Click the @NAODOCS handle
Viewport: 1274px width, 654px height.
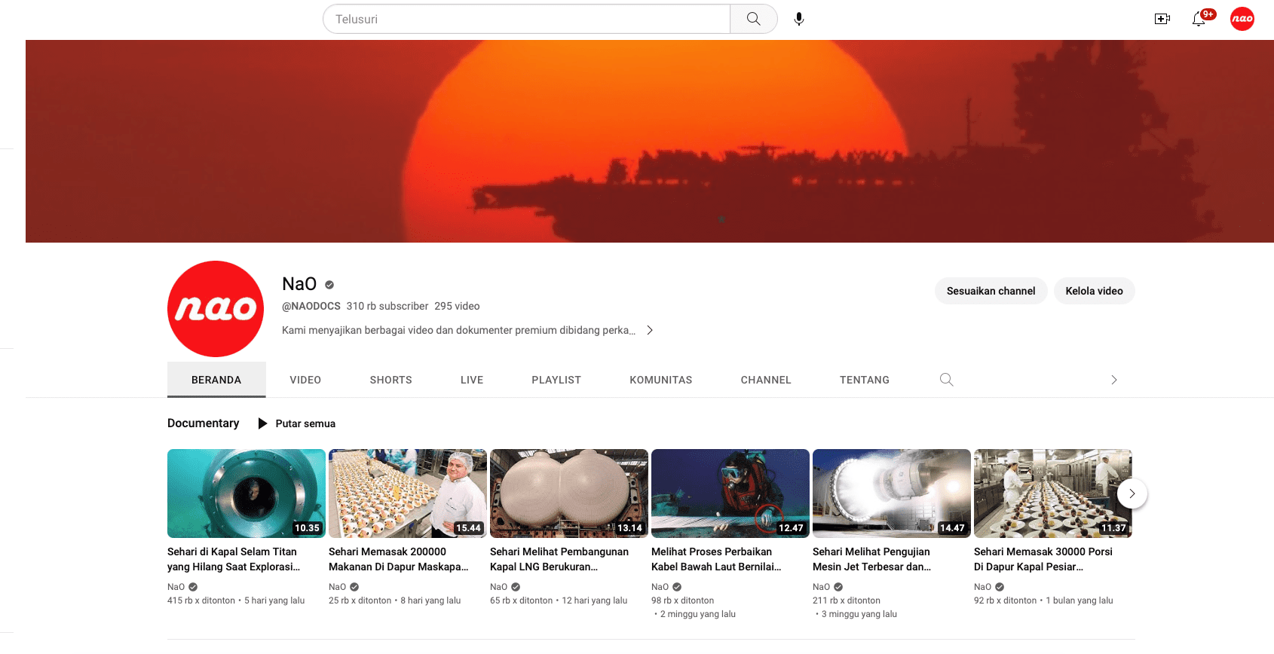tap(311, 306)
